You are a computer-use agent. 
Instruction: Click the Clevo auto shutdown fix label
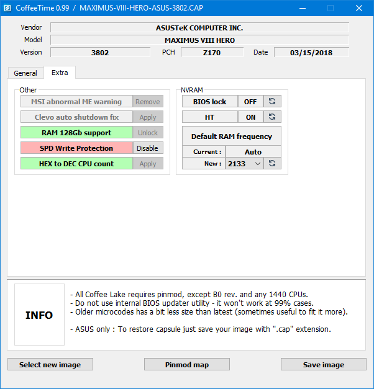tap(76, 117)
